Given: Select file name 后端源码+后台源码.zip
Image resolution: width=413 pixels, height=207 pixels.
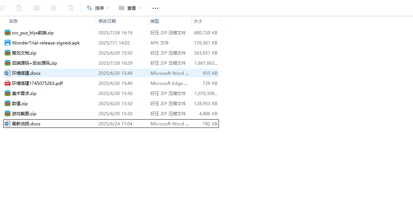Looking at the screenshot, I should [x=34, y=63].
